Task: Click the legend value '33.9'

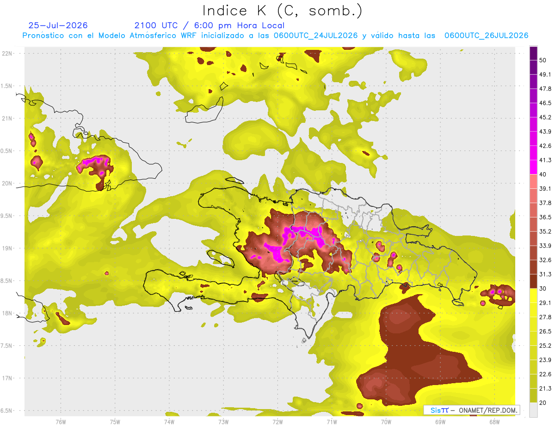Action: click(545, 246)
